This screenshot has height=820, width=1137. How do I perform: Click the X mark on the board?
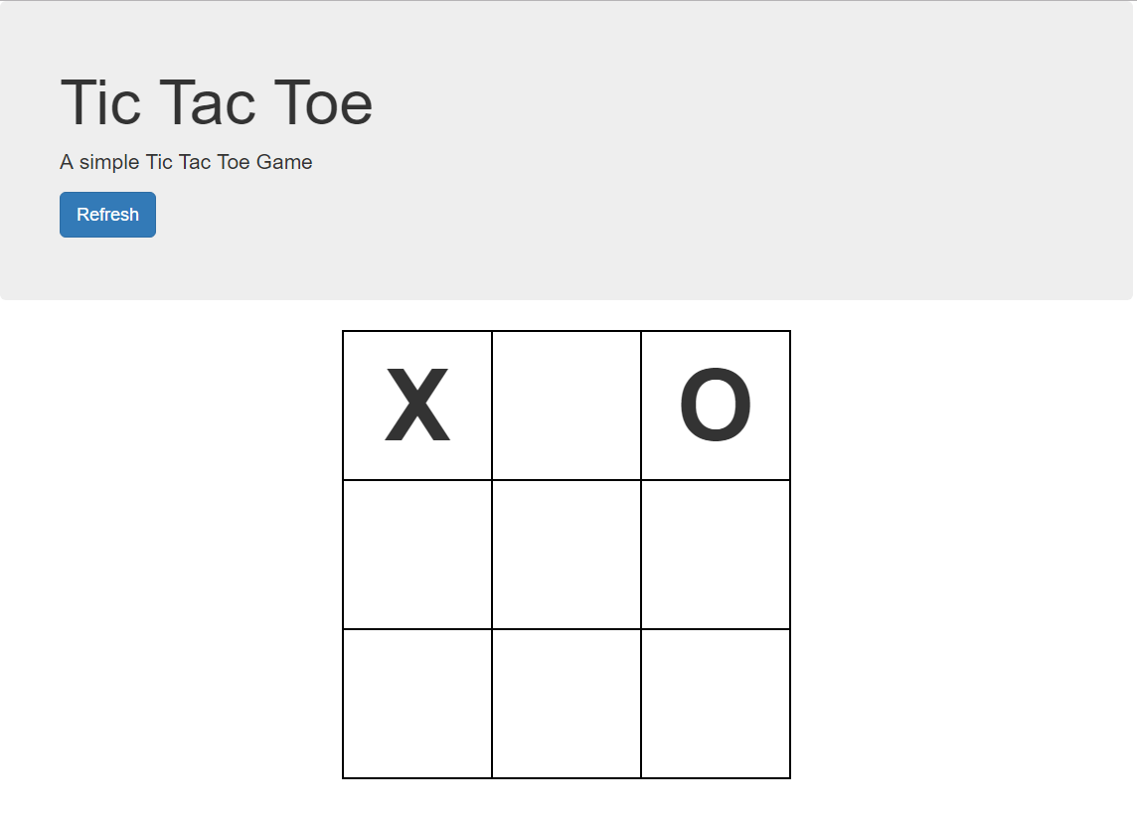417,406
